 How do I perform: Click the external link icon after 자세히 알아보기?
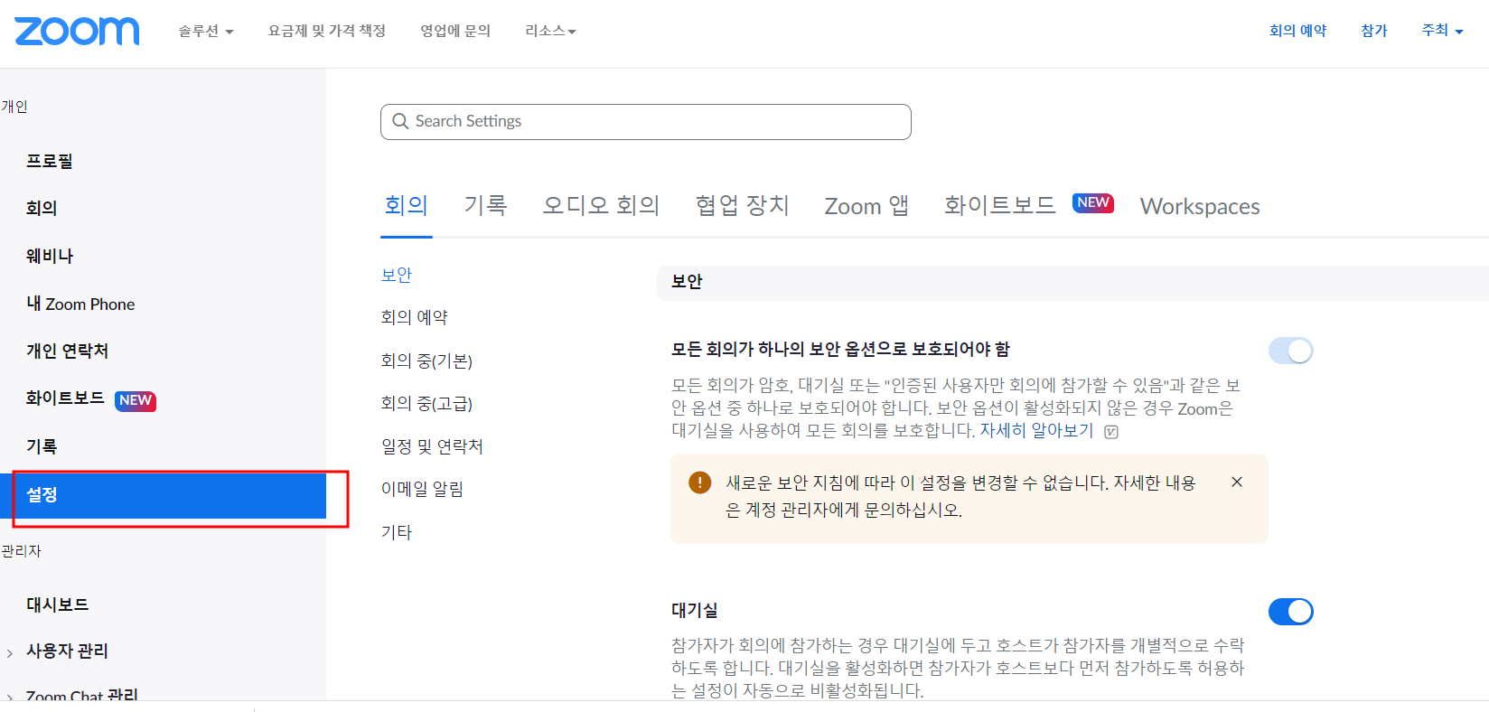pos(1111,432)
